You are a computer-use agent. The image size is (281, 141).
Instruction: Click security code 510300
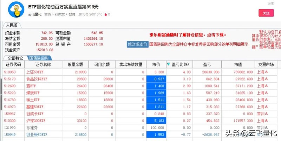tap(10, 121)
